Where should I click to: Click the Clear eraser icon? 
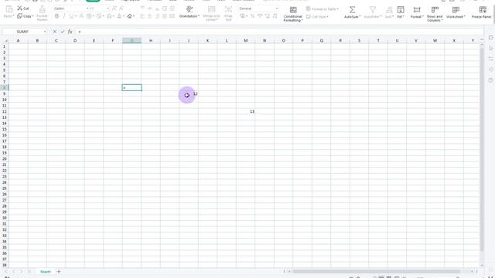pos(129,15)
